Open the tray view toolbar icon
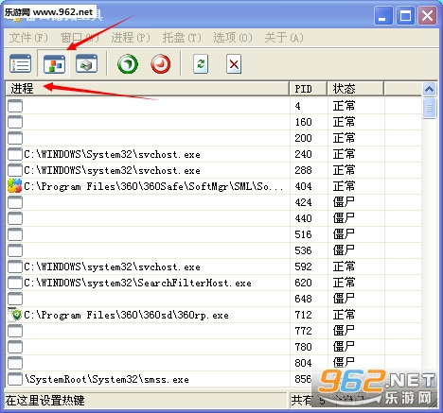Viewport: 443px width, 413px height. click(x=86, y=63)
